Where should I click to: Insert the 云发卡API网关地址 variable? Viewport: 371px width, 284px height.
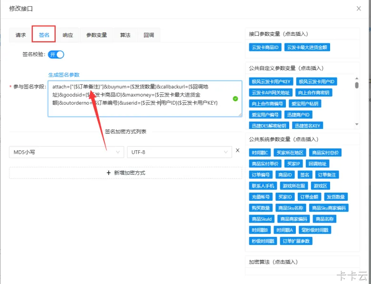(271, 93)
